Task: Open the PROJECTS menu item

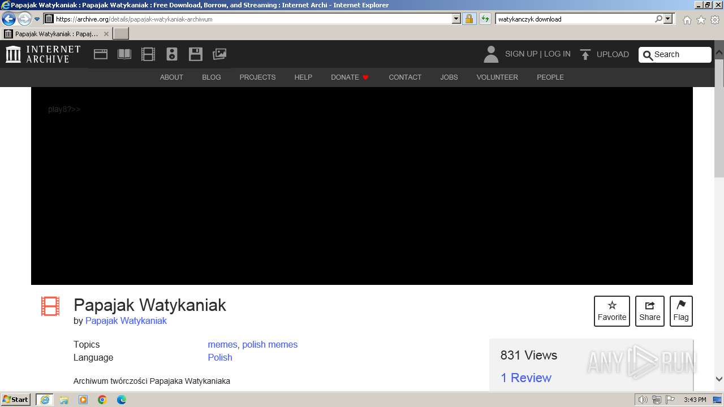Action: pos(257,77)
